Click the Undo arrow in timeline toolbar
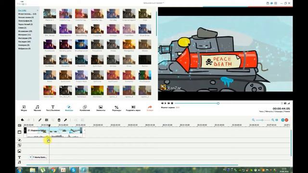This screenshot has width=308, height=173. click(23, 120)
